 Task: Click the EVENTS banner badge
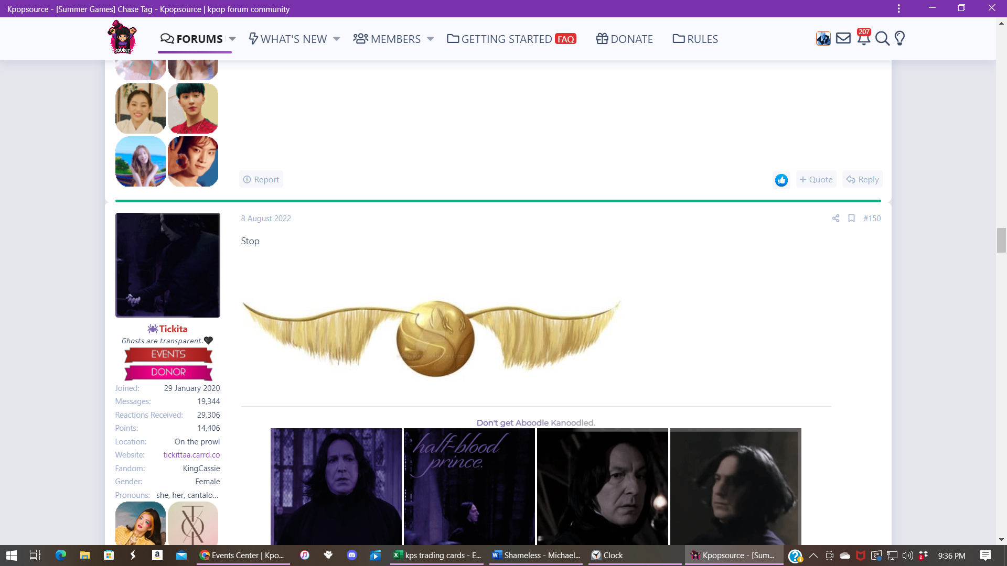click(168, 355)
